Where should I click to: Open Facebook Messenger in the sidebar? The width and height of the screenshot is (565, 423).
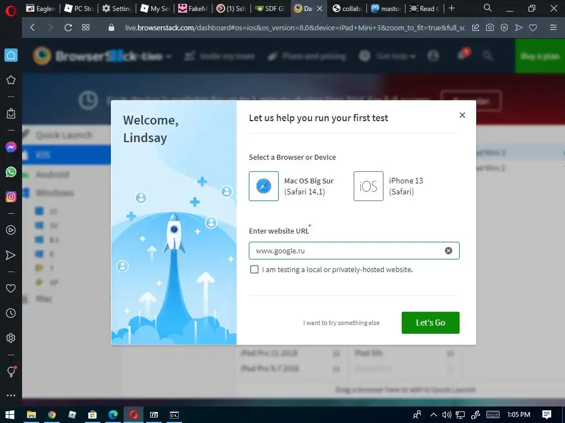(x=11, y=147)
